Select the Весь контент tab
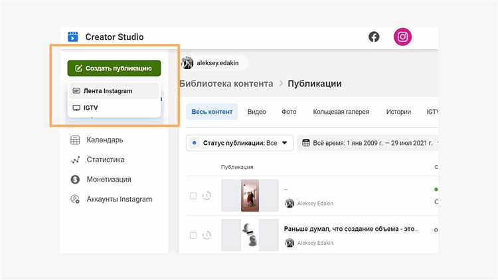The width and height of the screenshot is (498, 280). (x=212, y=112)
